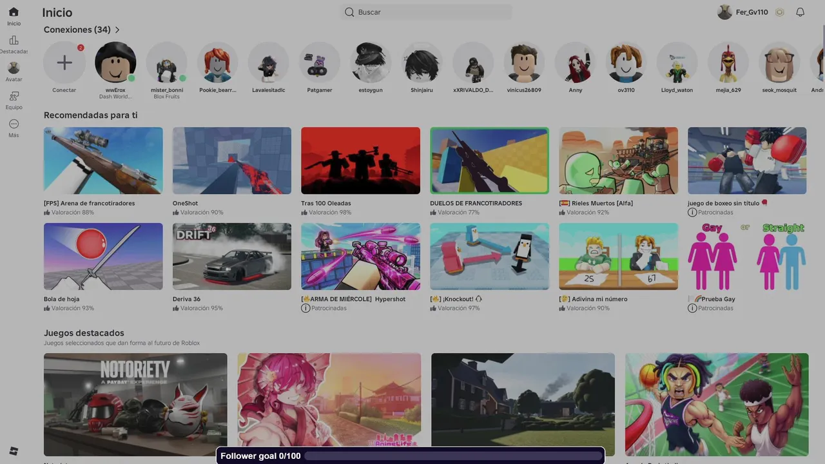Open wwErox friend avatar
The height and width of the screenshot is (464, 825).
(115, 63)
